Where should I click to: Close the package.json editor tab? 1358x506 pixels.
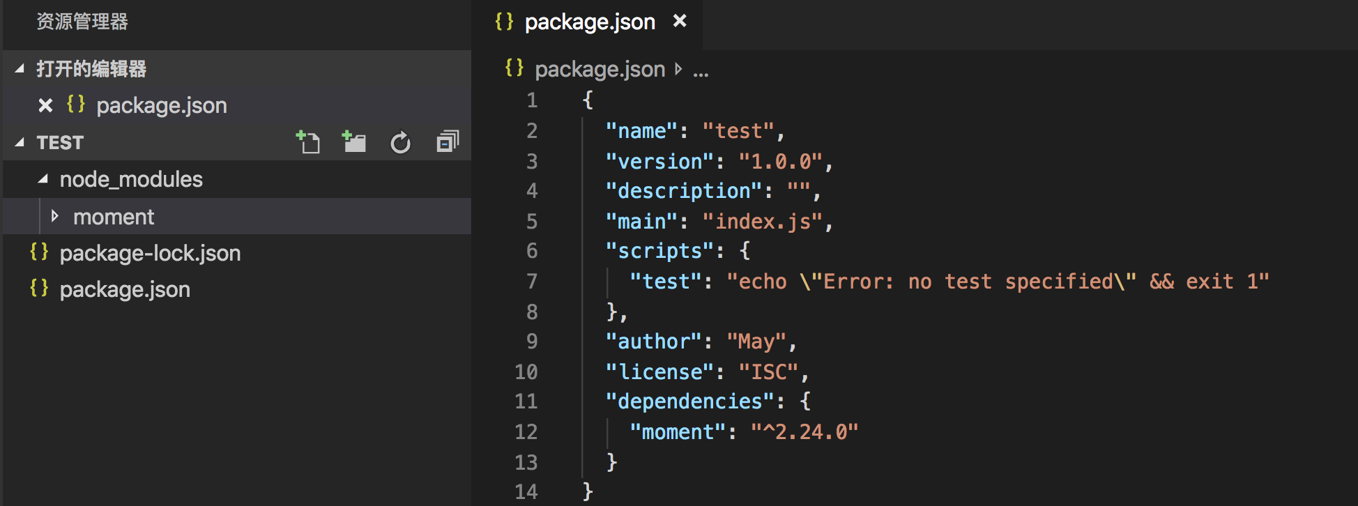(x=680, y=22)
